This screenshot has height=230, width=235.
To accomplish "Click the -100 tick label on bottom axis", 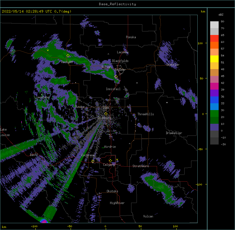I will point(34,226).
